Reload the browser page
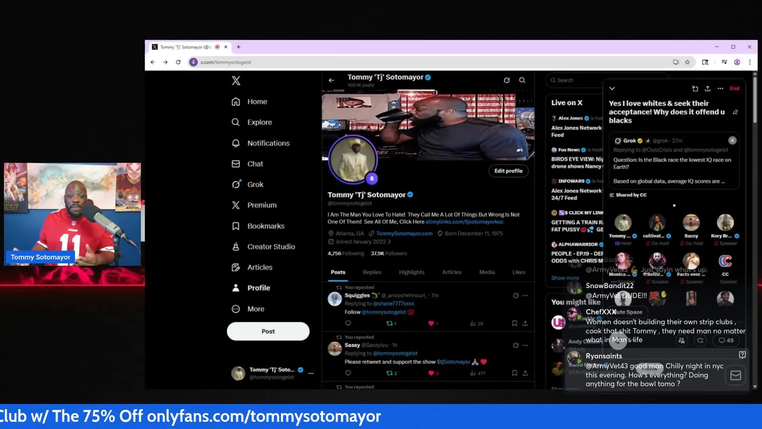This screenshot has height=429, width=762. (178, 62)
